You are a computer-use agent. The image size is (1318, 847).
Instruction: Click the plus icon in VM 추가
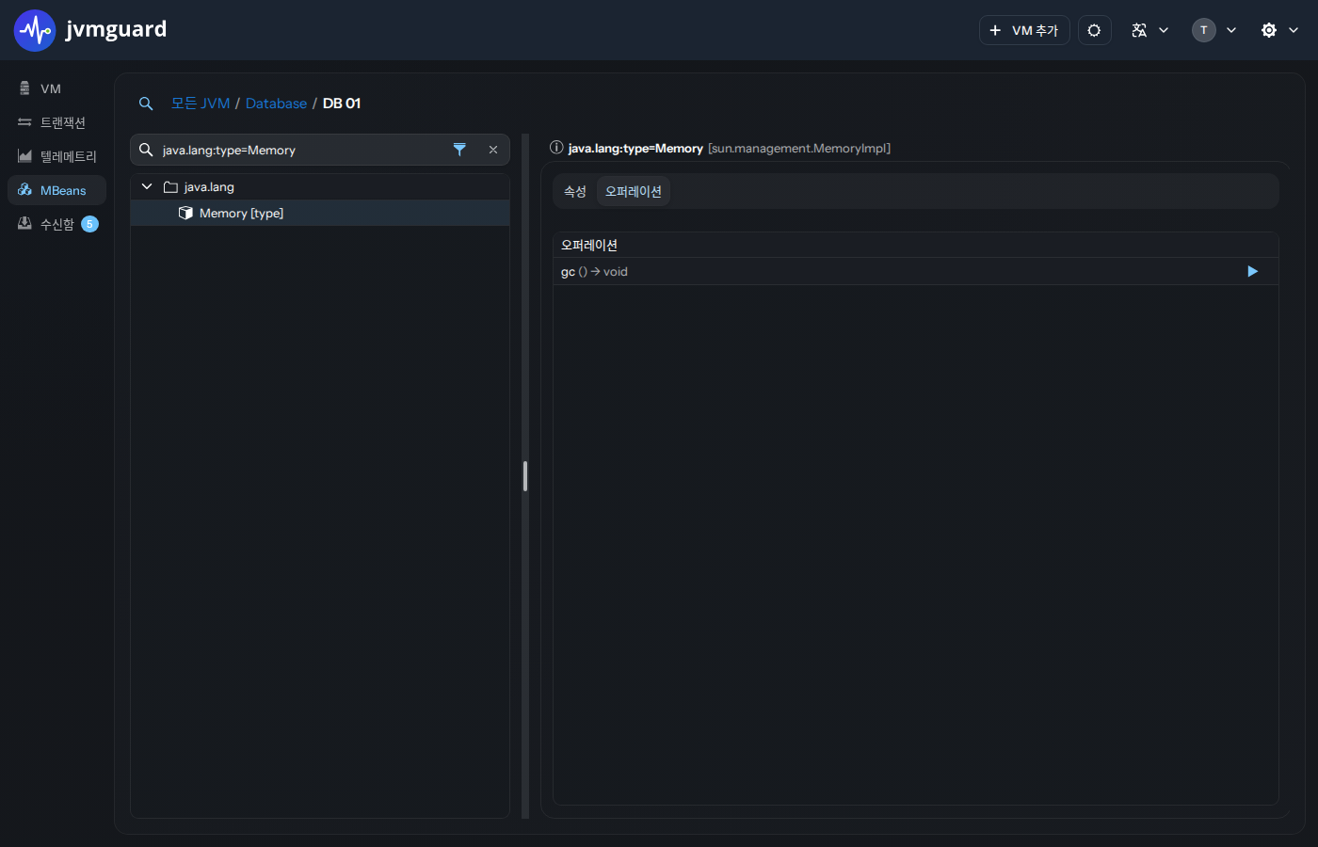(995, 30)
